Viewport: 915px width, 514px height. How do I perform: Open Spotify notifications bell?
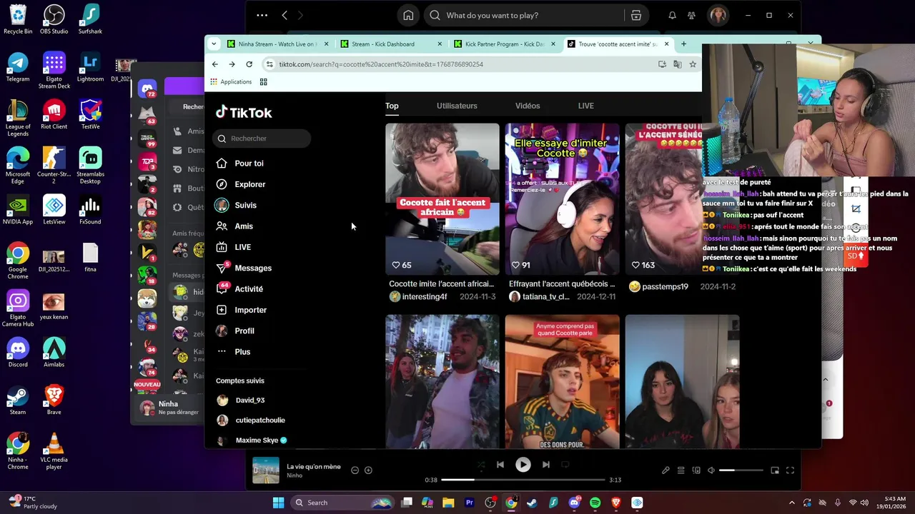pos(672,15)
